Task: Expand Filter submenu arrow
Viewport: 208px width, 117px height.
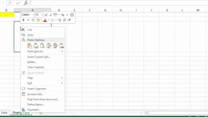Action: coord(62,78)
